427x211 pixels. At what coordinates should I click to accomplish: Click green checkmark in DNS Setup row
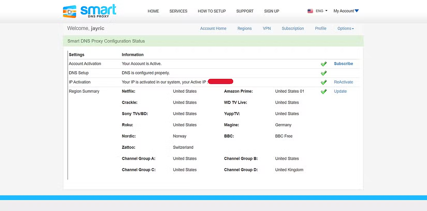coord(323,73)
